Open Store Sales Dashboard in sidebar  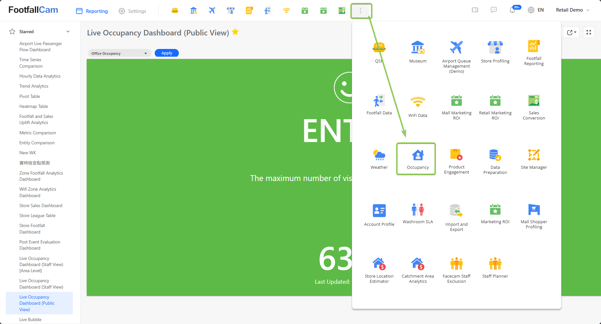pyautogui.click(x=41, y=205)
